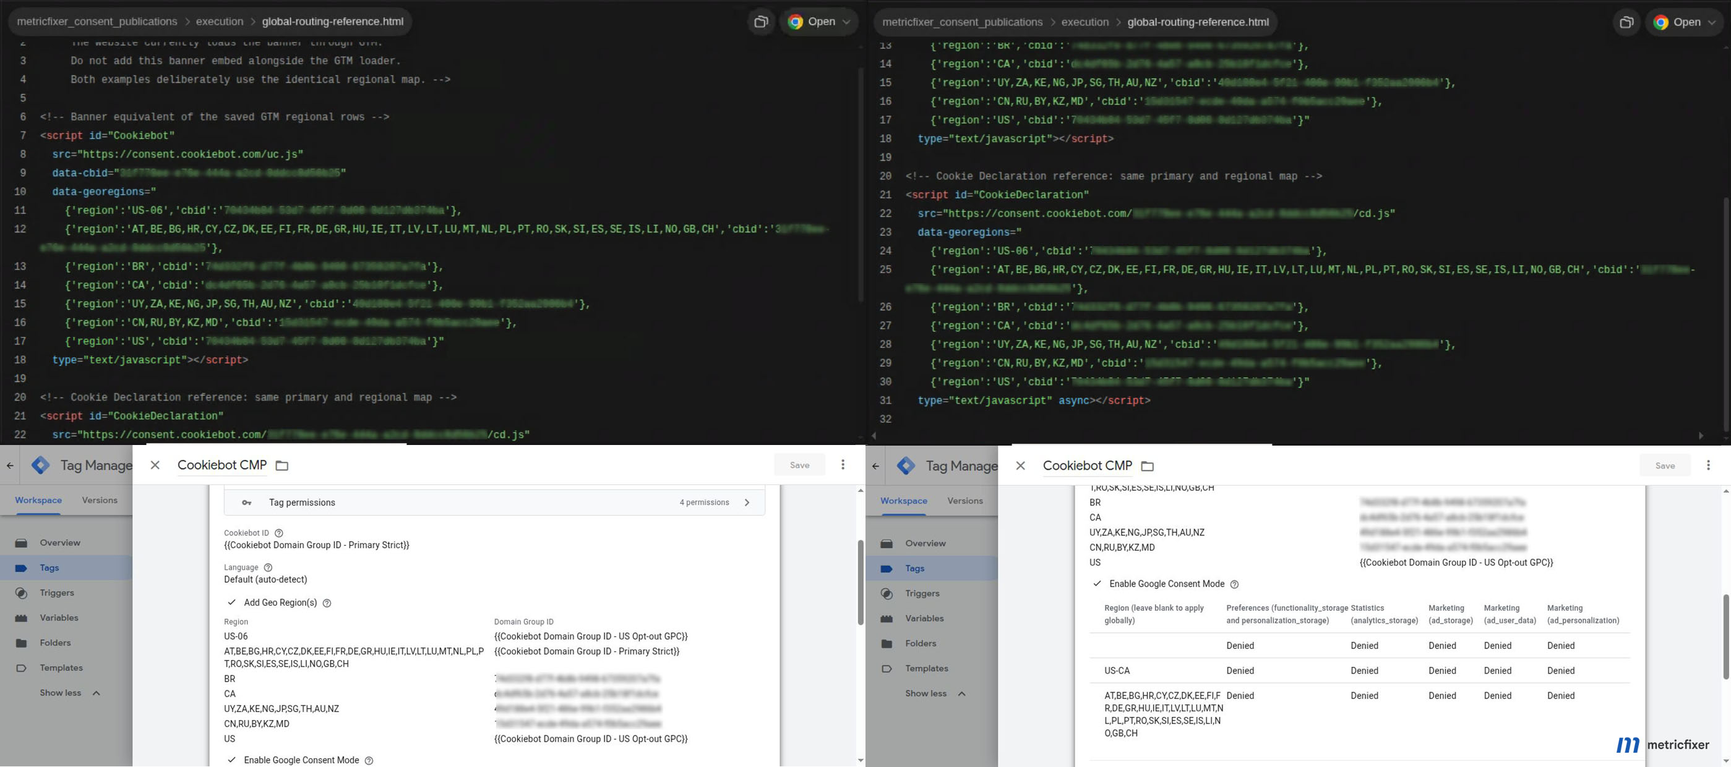Collapse sidebar via Show less, lower-right panel

[935, 693]
